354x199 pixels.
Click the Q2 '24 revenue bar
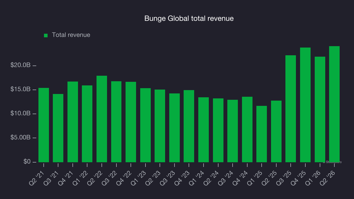(x=218, y=130)
